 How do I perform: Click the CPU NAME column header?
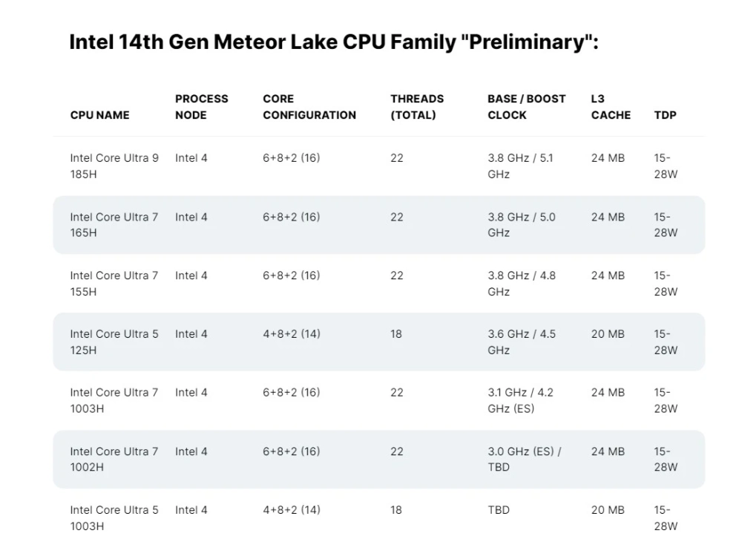(x=99, y=115)
